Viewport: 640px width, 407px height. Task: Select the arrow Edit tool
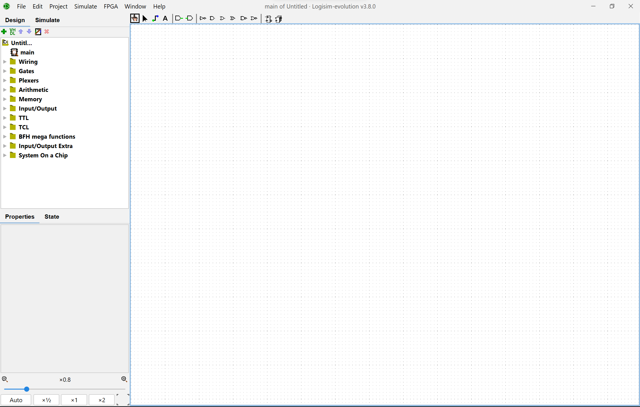click(145, 18)
